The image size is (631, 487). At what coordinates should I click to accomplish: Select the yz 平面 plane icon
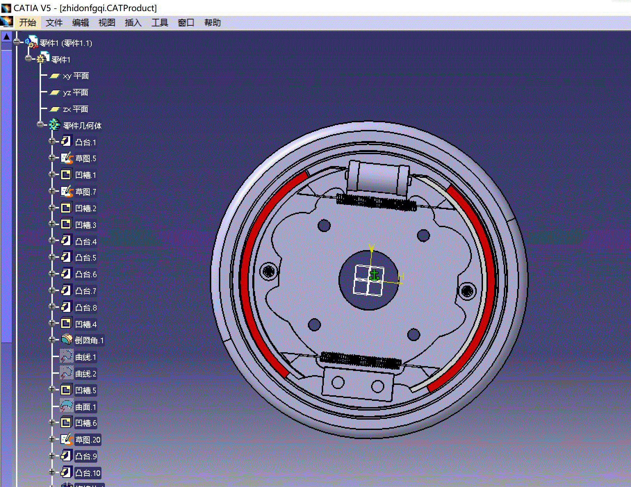pos(55,92)
